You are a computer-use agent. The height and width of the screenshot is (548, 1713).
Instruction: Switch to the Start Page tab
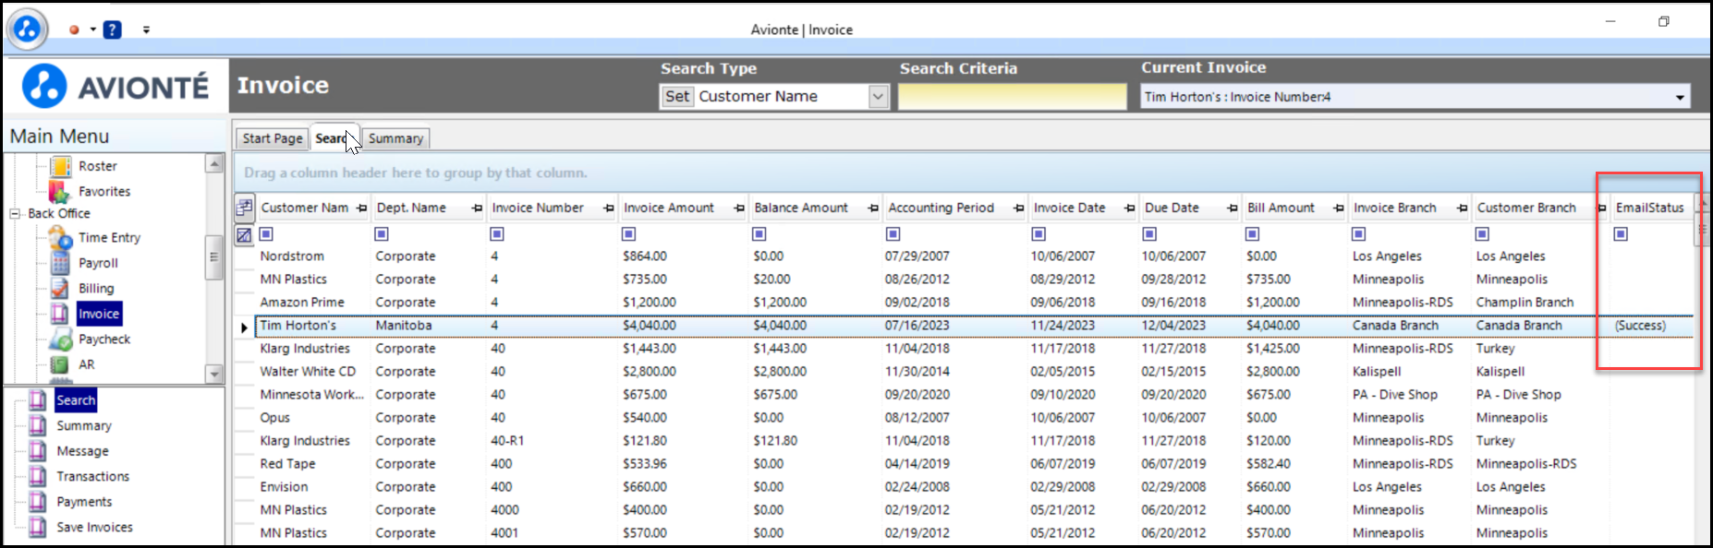point(272,138)
